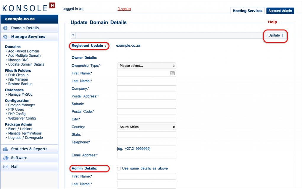Open the Ownership Type dropdown

(146, 65)
